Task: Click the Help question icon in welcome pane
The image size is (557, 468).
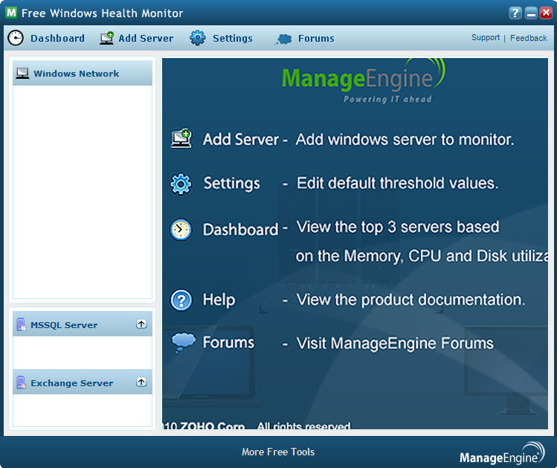Action: coord(181,300)
